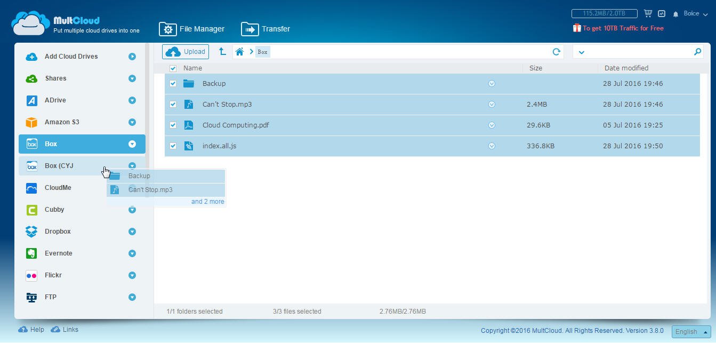
Task: Open the English language selector
Action: click(691, 331)
